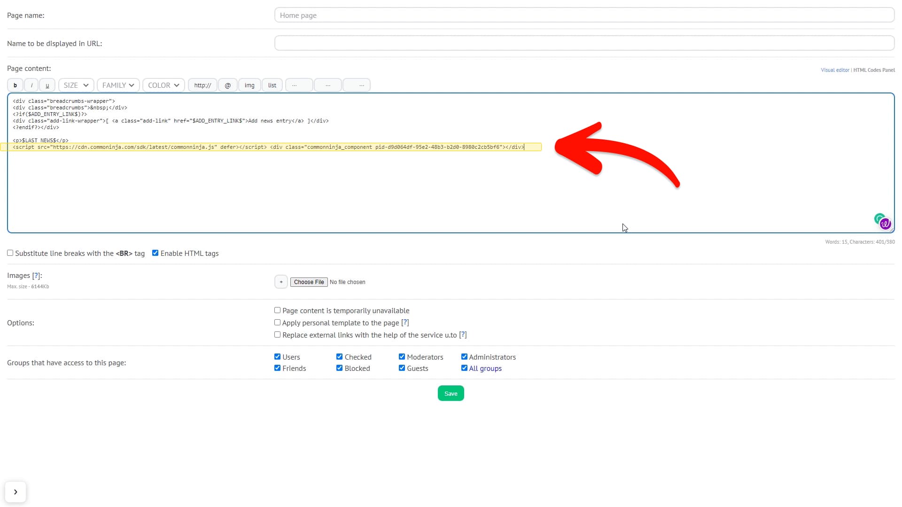Toggle the Users group checkbox
This screenshot has height=507, width=902.
click(277, 357)
